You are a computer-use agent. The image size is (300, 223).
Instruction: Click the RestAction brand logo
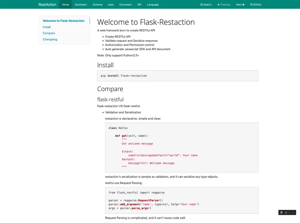tap(47, 5)
